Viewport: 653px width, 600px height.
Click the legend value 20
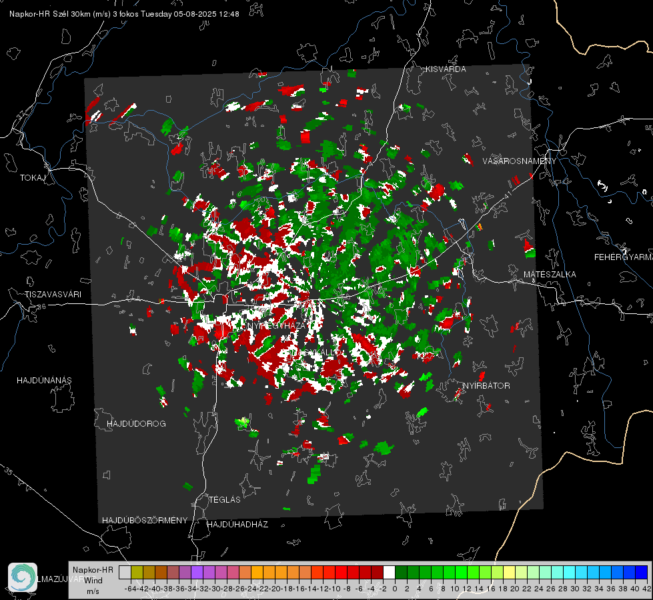pyautogui.click(x=515, y=589)
